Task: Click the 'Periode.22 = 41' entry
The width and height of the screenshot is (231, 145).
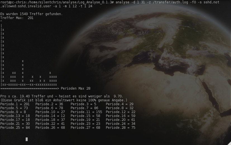Action: [x=50, y=124]
